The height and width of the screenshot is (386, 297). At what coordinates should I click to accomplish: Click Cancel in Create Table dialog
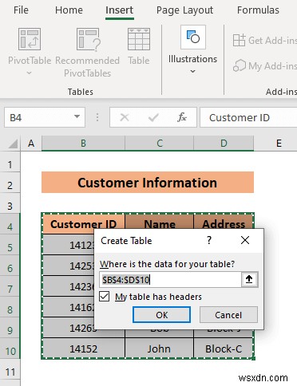point(228,315)
